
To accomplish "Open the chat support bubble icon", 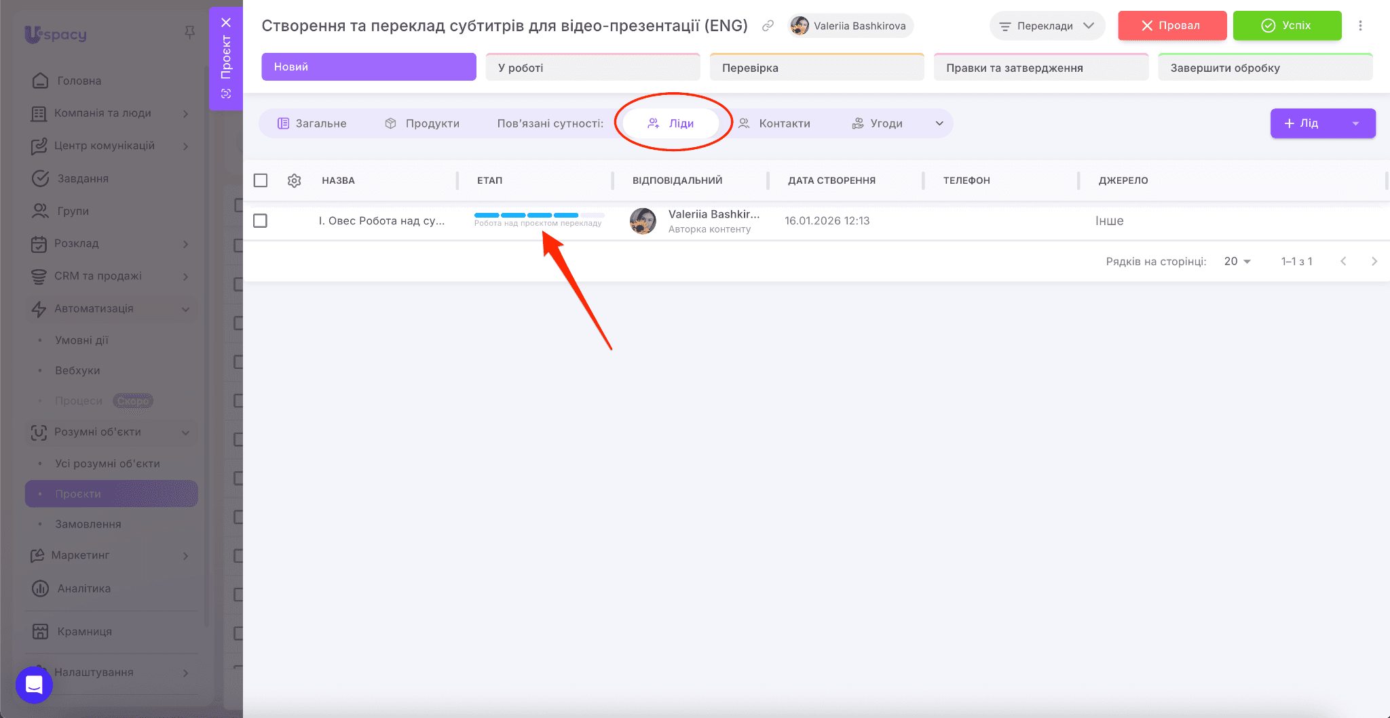I will click(x=34, y=685).
